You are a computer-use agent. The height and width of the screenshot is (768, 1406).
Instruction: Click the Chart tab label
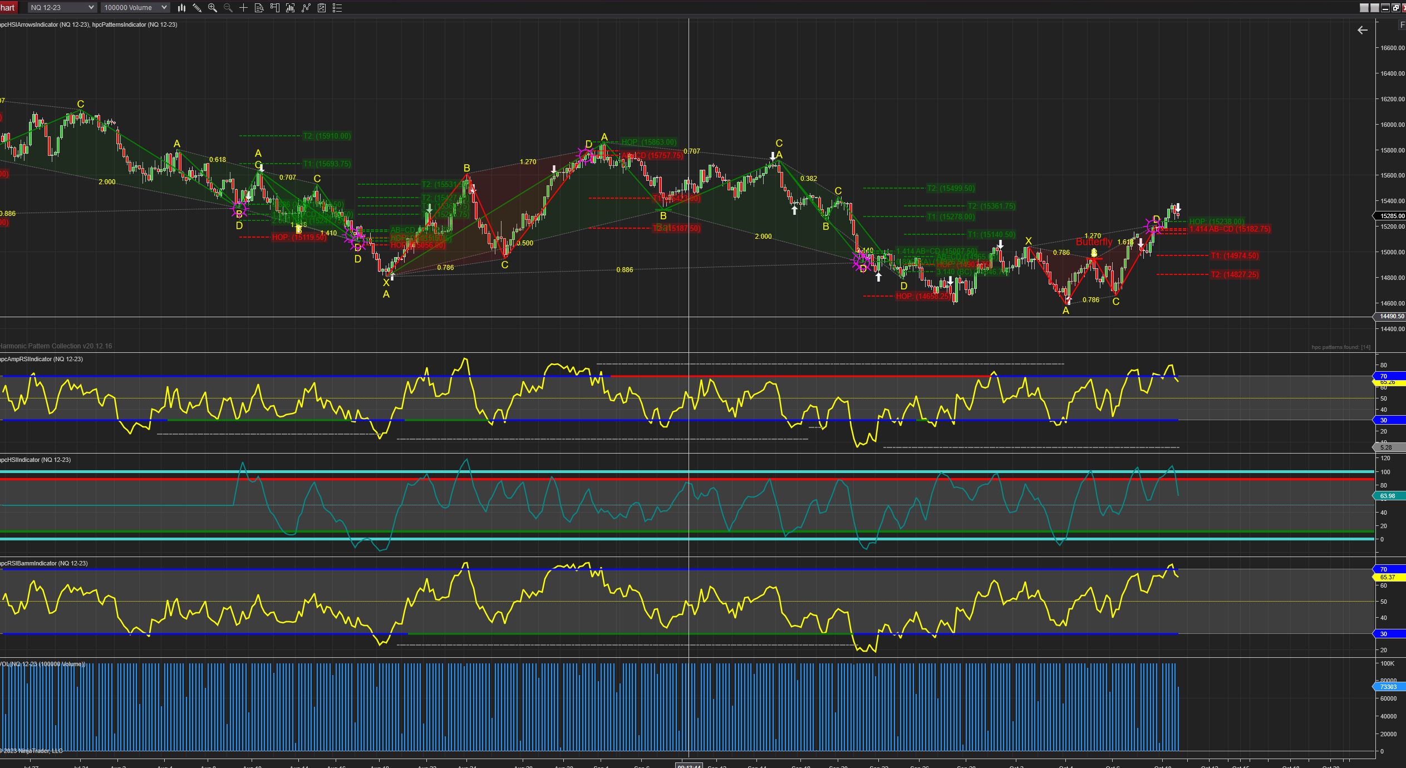point(7,8)
